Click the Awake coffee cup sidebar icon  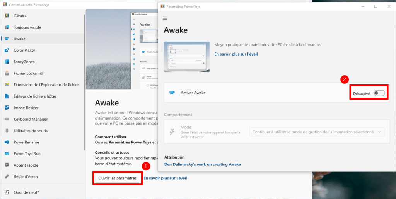tap(7, 39)
